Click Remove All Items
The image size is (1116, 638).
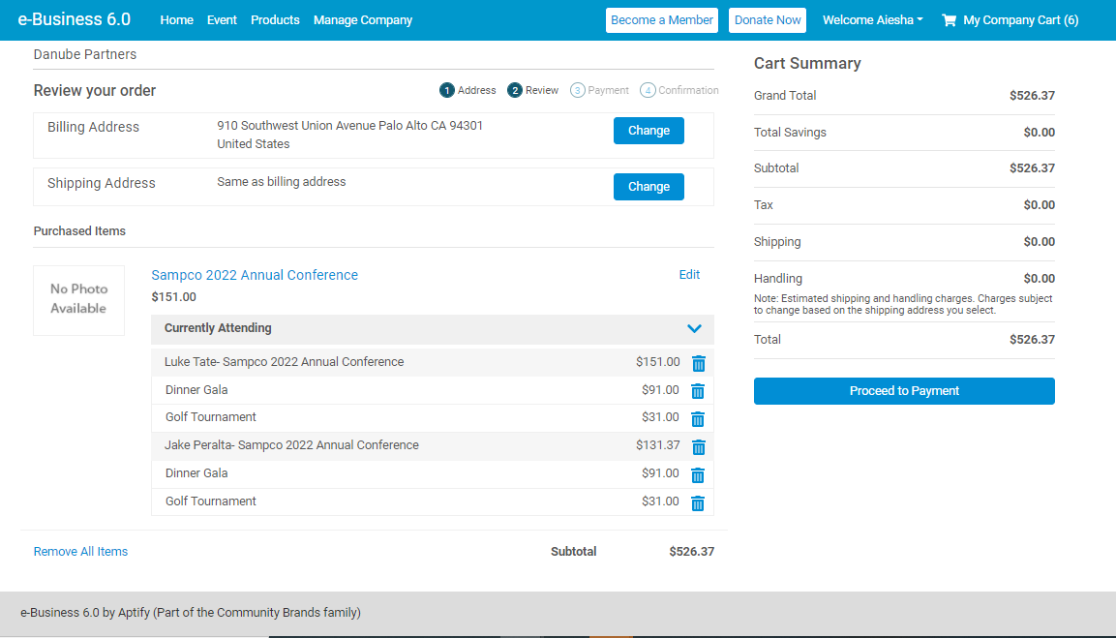click(x=80, y=551)
